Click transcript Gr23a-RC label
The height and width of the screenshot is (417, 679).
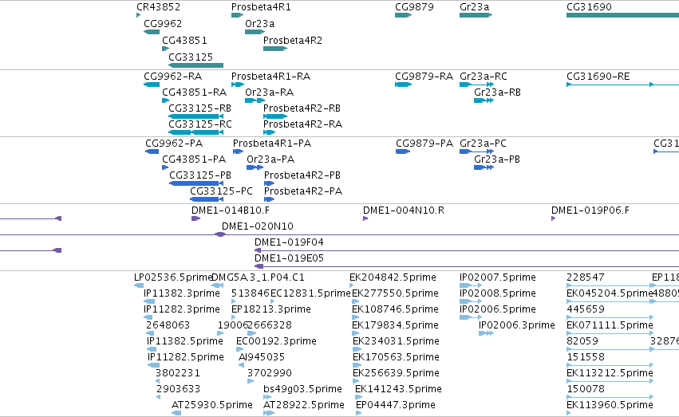pos(484,77)
